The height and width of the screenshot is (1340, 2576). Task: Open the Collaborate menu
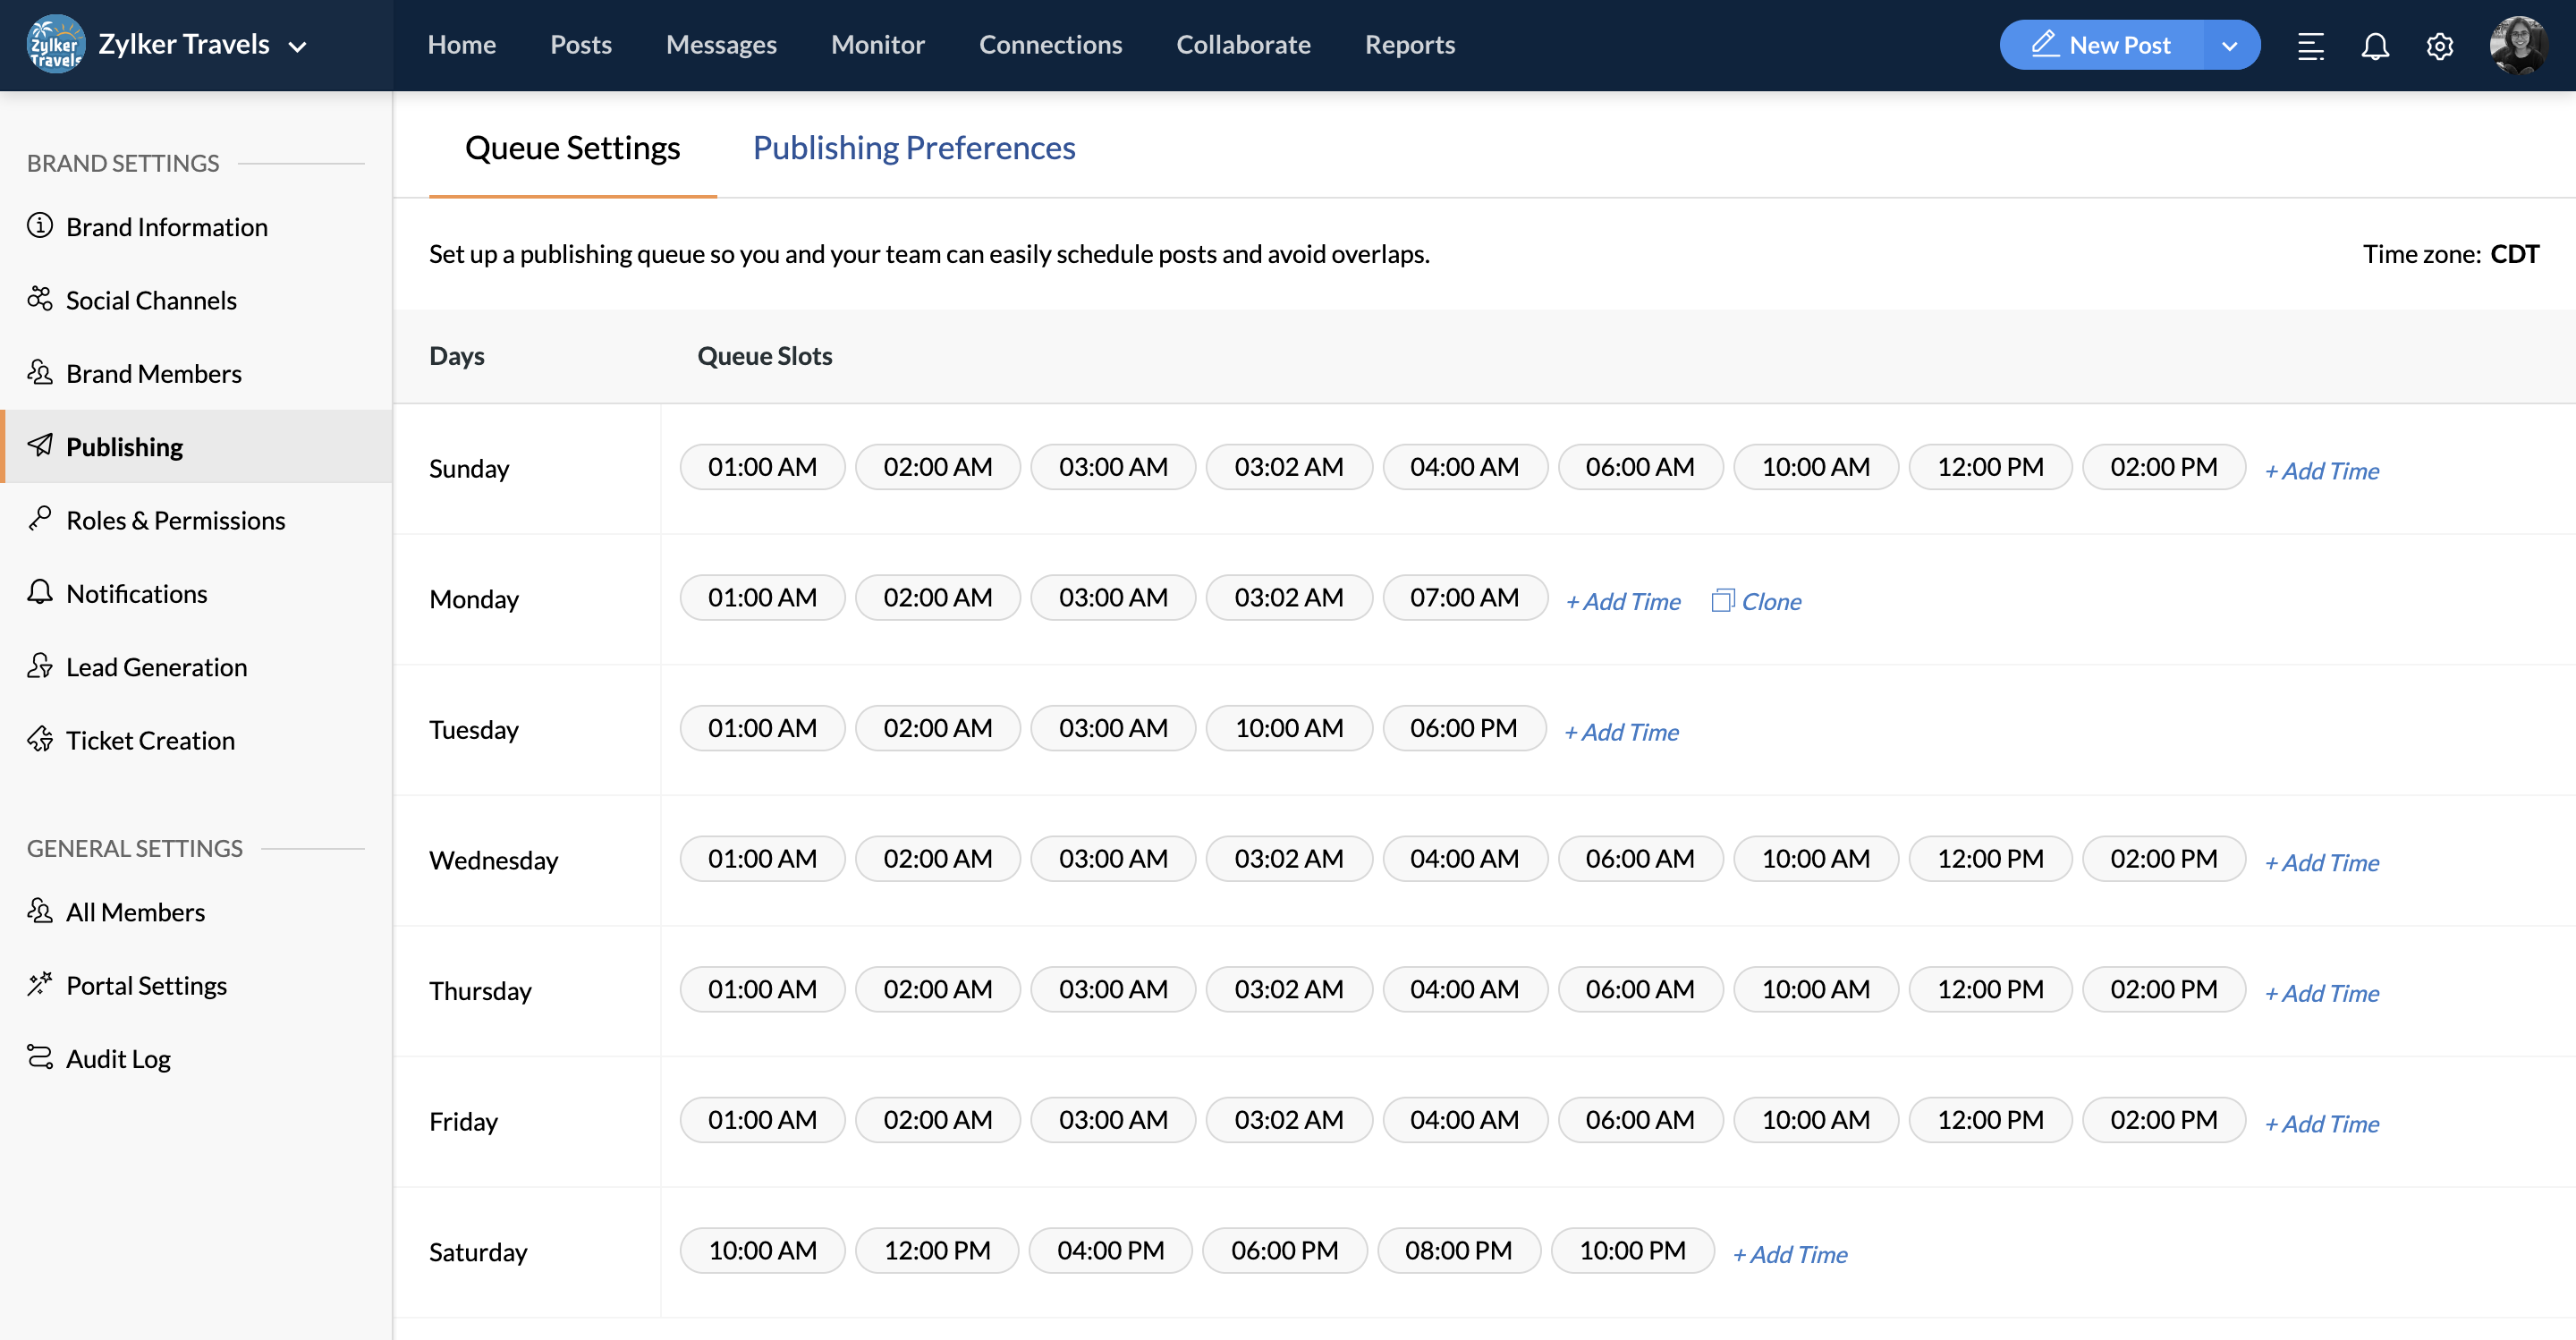tap(1243, 45)
